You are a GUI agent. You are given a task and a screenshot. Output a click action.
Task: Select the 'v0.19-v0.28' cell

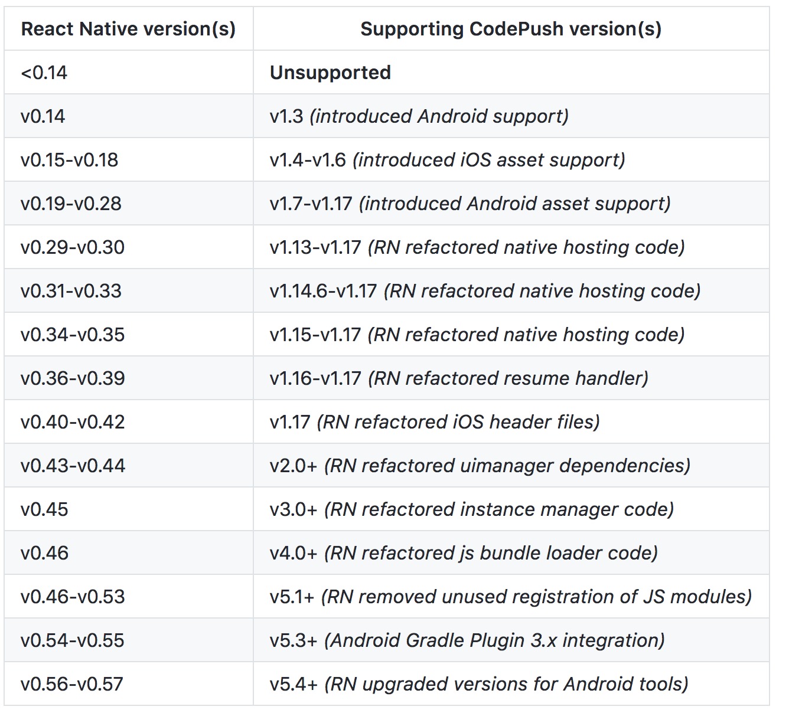point(129,203)
